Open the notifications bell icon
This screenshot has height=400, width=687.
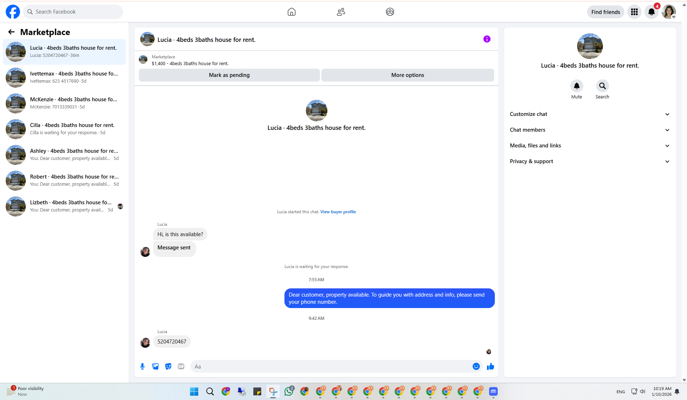[651, 12]
